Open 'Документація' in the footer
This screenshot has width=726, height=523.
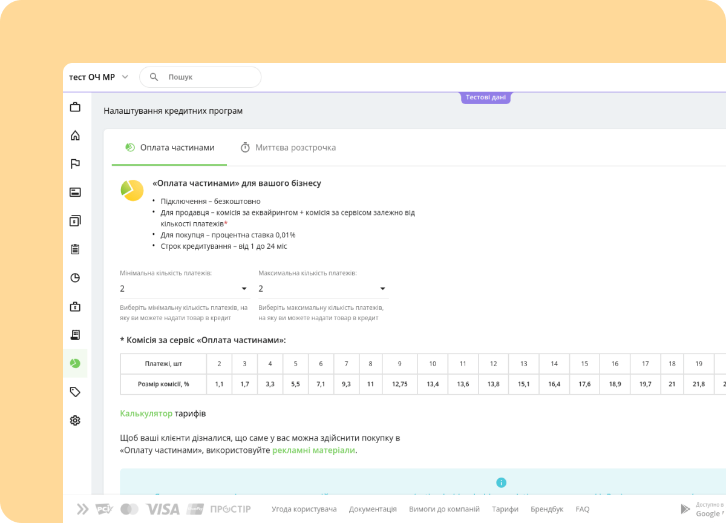point(373,509)
